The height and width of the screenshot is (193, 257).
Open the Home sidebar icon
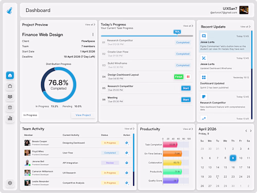click(x=10, y=75)
